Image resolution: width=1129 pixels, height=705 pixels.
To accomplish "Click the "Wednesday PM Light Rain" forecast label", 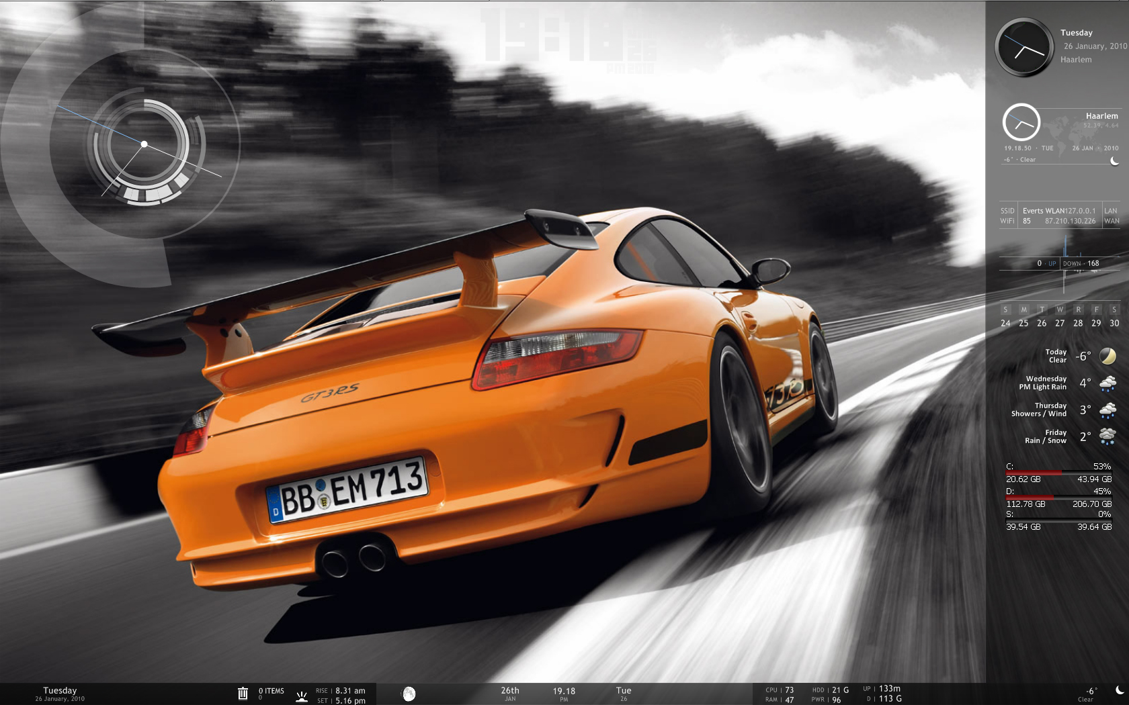I will (1042, 383).
